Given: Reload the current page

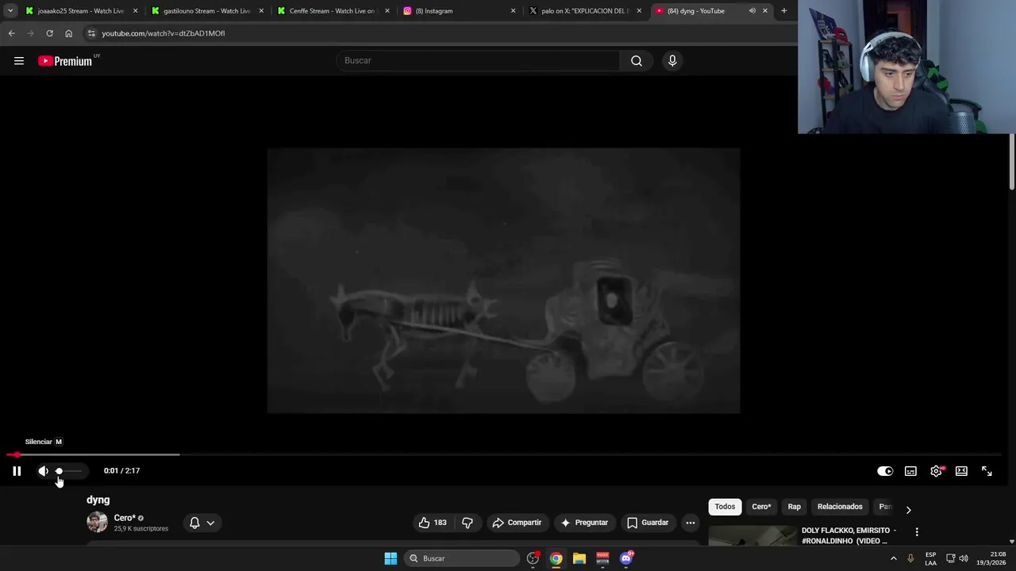Looking at the screenshot, I should 49,33.
